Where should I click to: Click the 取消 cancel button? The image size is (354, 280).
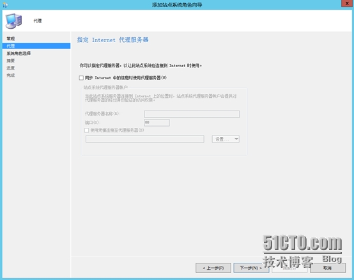coord(328,268)
